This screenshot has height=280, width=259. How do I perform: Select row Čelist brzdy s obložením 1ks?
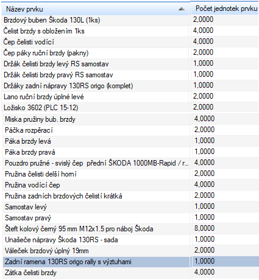click(x=130, y=31)
